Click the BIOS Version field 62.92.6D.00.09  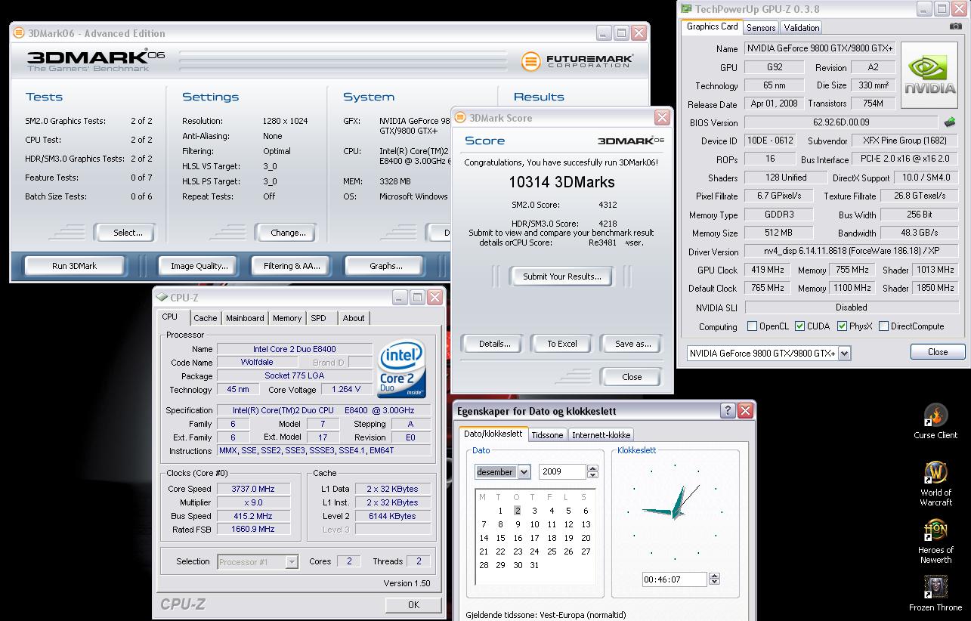pyautogui.click(x=841, y=122)
